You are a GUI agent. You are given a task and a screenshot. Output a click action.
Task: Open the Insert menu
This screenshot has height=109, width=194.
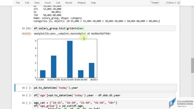(48, 3)
